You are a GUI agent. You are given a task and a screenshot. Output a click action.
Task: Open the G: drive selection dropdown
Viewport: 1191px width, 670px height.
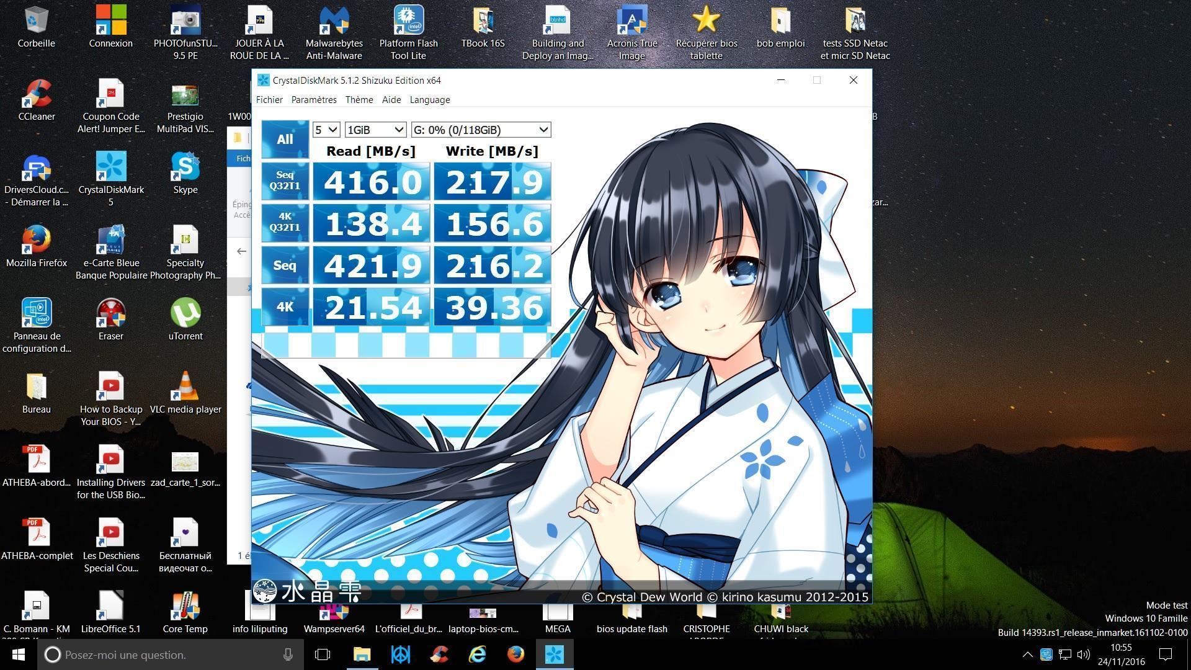click(481, 130)
